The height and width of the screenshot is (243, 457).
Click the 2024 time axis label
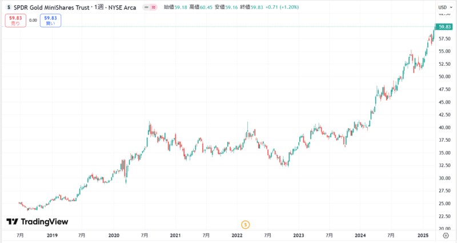(360, 236)
